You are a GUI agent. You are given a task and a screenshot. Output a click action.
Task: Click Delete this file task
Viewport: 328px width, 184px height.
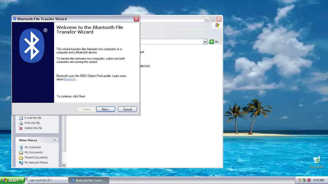33,128
